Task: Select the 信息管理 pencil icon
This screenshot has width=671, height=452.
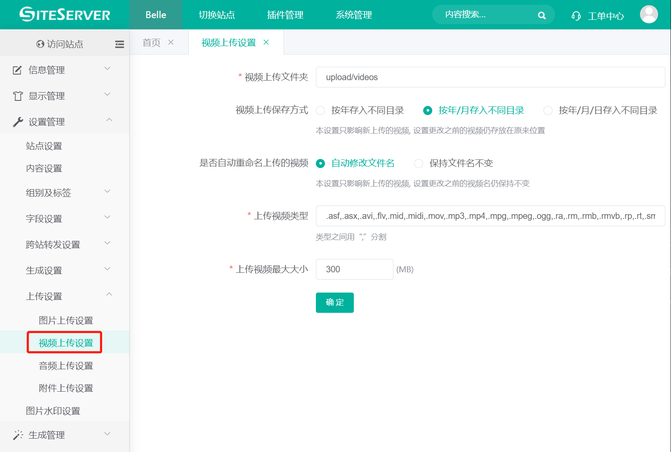Action: click(17, 70)
